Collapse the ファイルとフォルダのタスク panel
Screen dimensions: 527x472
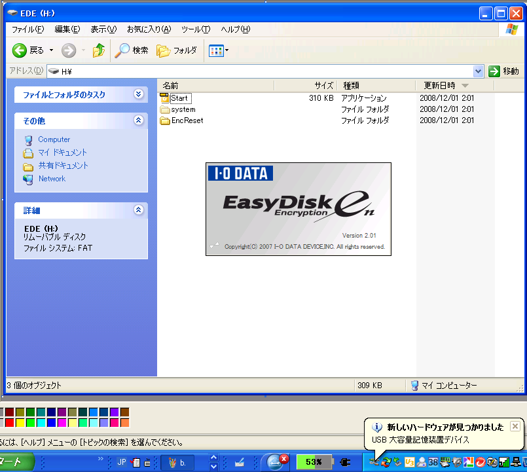(138, 94)
